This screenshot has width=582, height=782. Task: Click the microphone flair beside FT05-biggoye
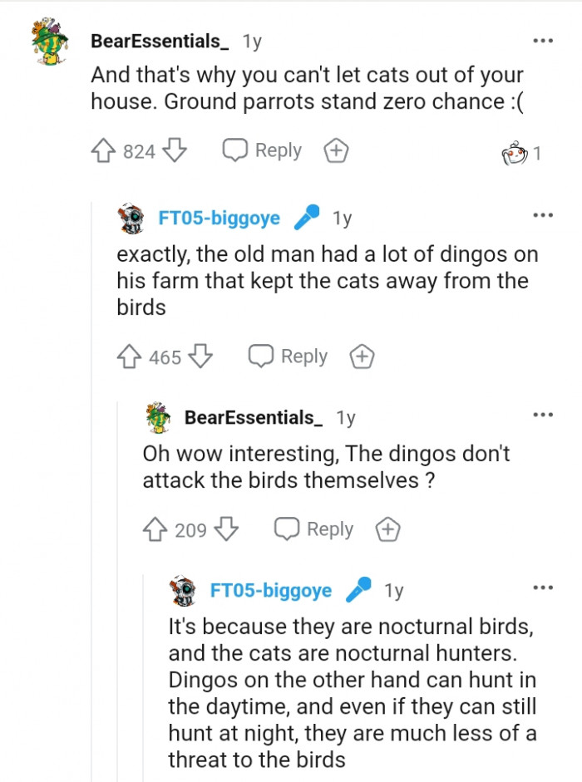click(308, 219)
